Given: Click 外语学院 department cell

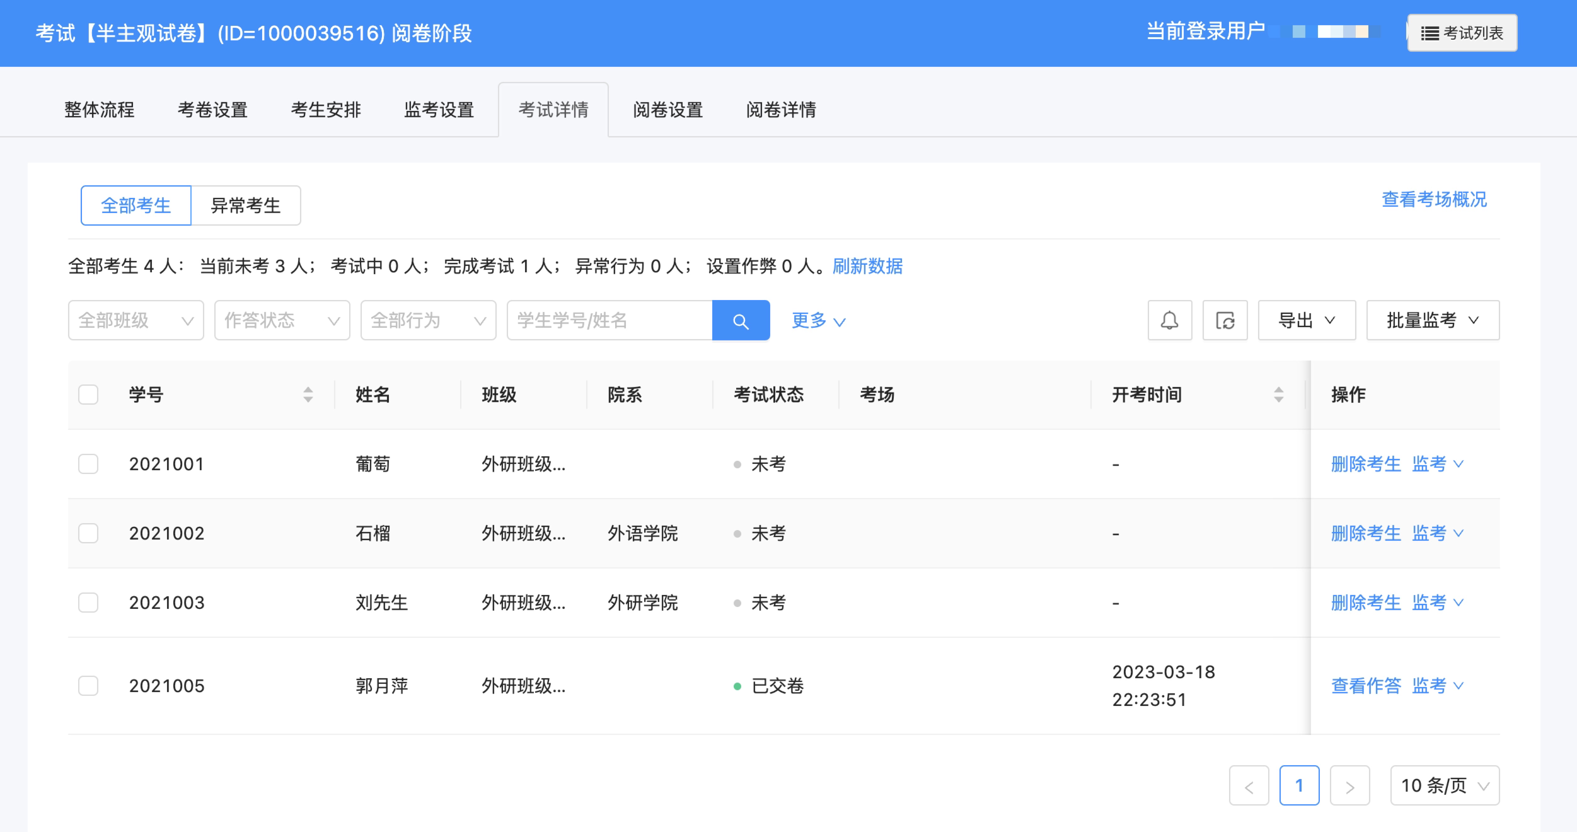Looking at the screenshot, I should point(643,533).
